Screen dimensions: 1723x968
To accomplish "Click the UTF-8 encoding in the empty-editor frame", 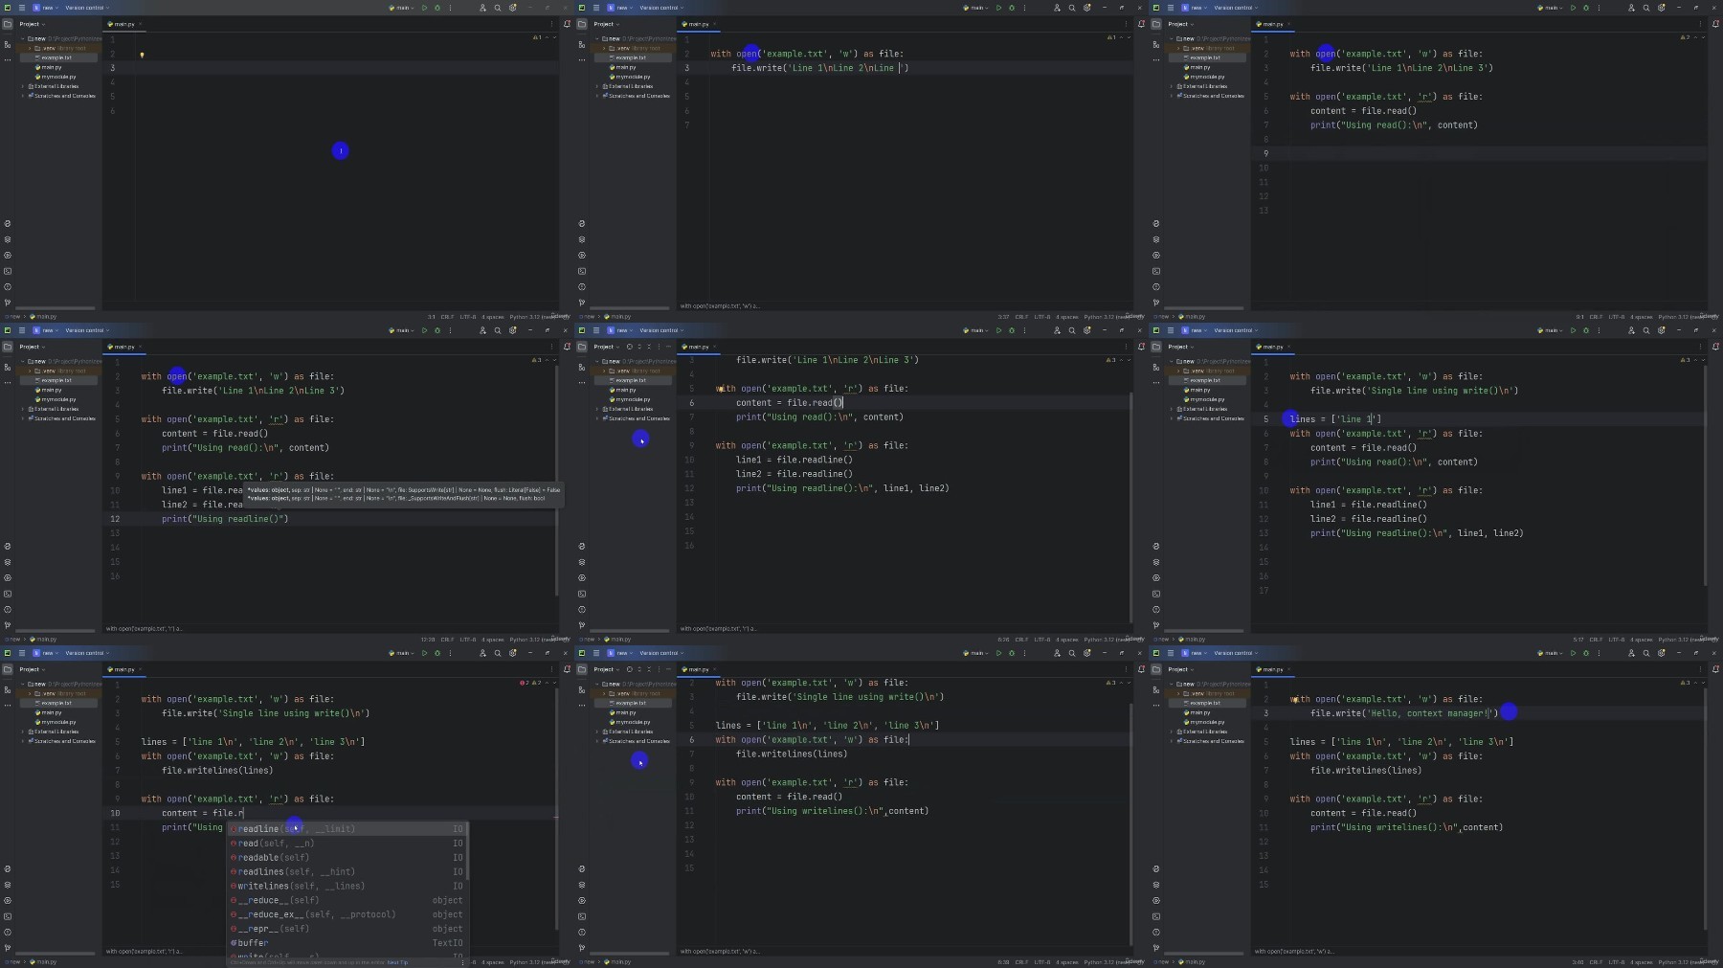I will [468, 316].
